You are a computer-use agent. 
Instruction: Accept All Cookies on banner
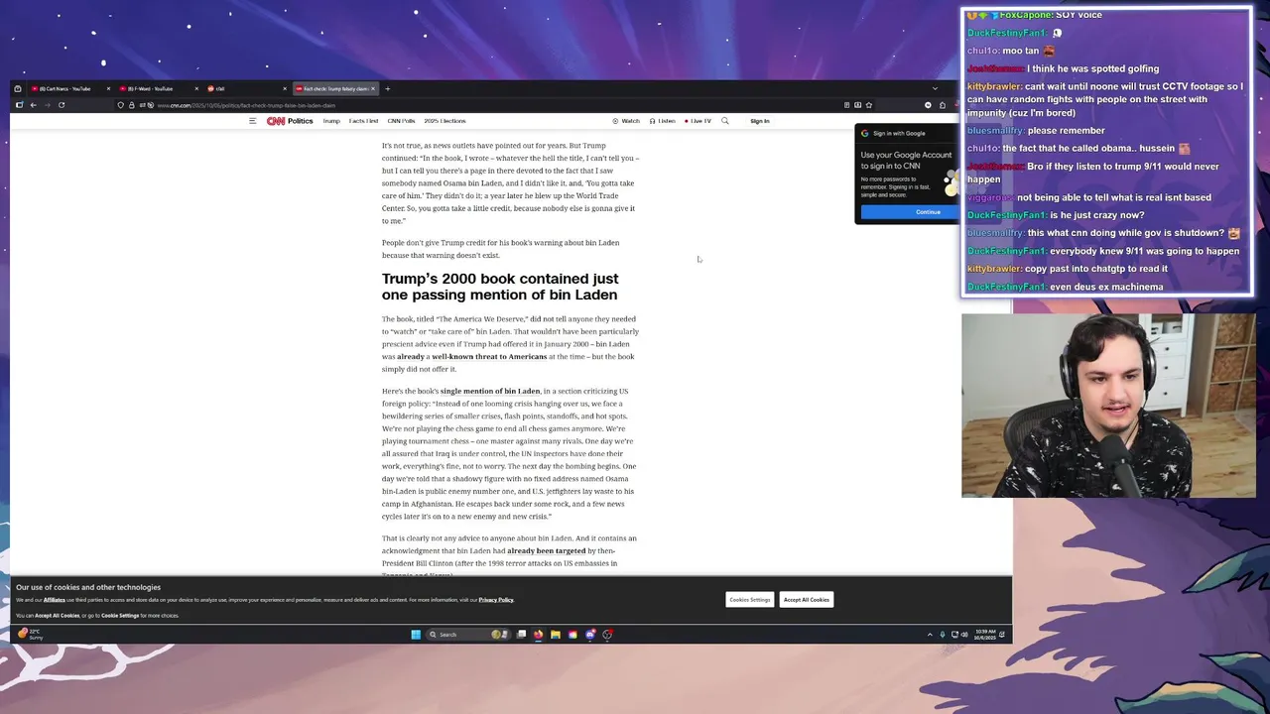click(807, 599)
